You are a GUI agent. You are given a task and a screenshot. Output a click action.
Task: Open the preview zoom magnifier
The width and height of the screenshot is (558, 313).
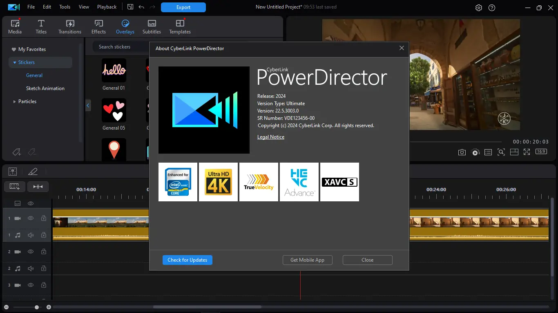pos(501,152)
